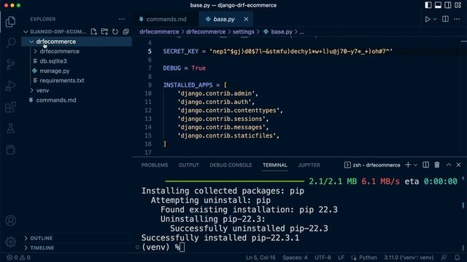
Task: Focus the terminal prompt input
Action: pos(182,247)
